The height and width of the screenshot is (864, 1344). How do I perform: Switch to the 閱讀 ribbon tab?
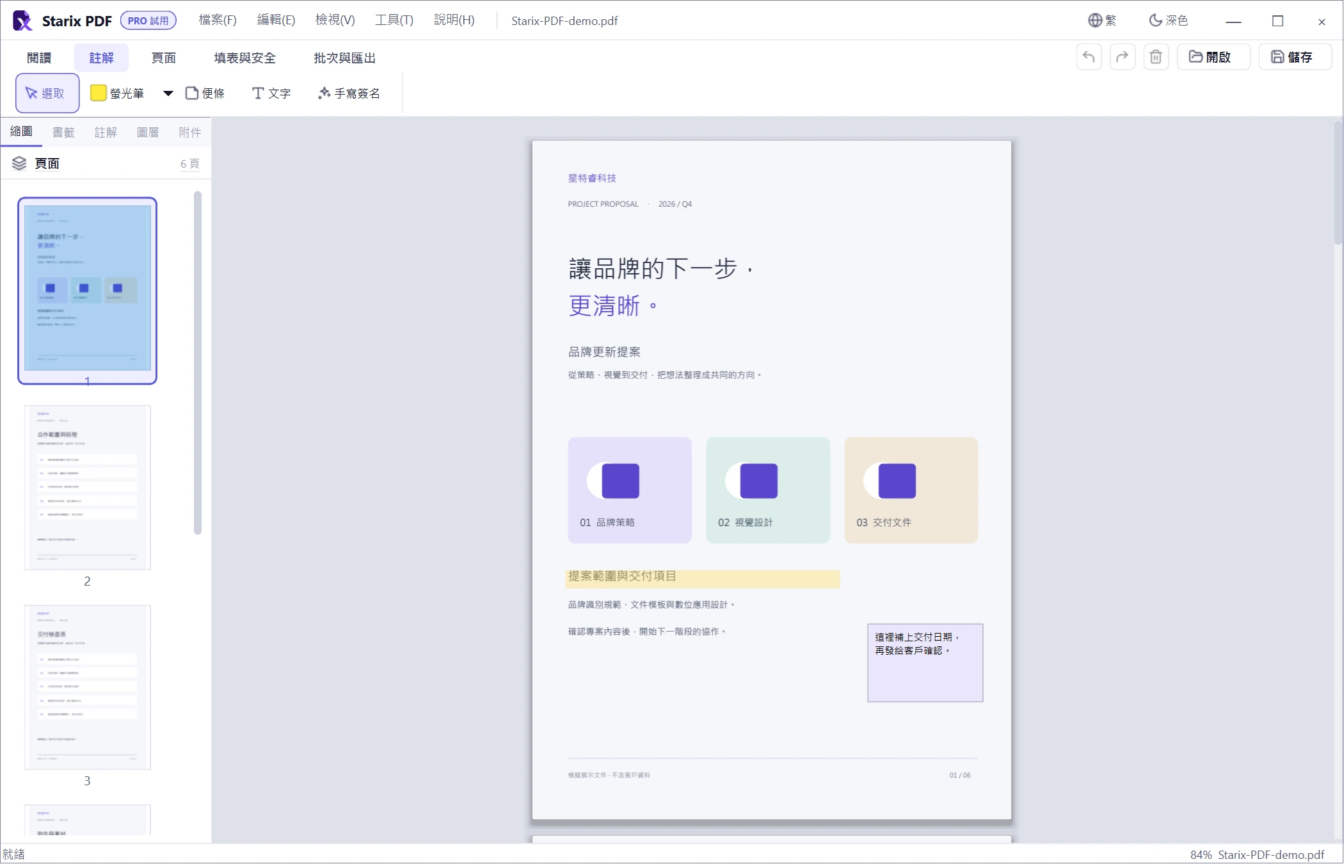point(39,58)
